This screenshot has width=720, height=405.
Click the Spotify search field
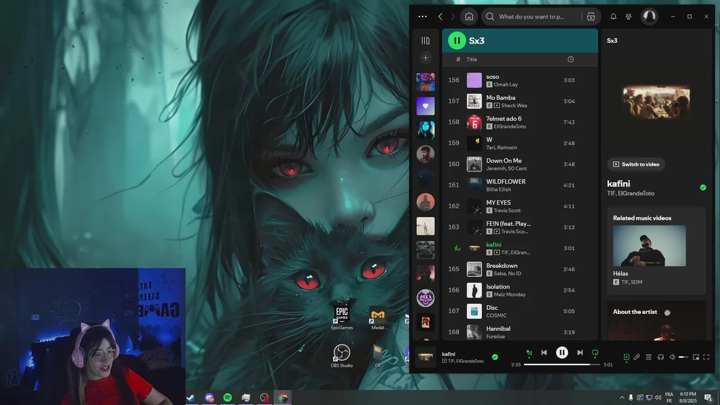pos(531,16)
